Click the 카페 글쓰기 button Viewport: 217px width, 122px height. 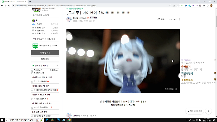pos(45,53)
